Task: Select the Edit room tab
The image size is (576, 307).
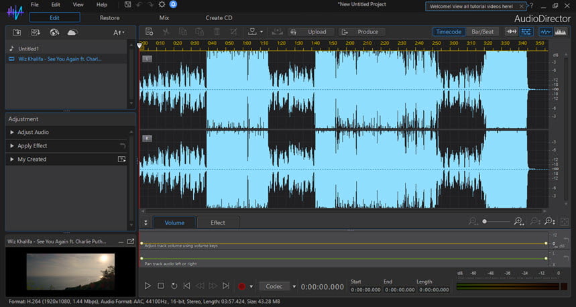Action: pos(55,17)
